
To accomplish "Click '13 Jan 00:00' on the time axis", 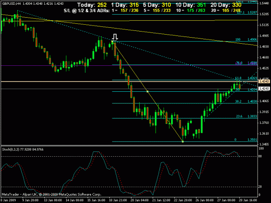I will point(53,200).
